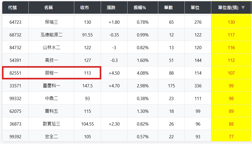Screen dimensions: 252x144
Task: Click yellow cell showing 130
Action: 231,22
